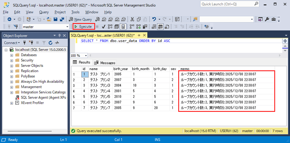Save the current query file
Viewport: 290px width, 143px height.
point(55,19)
